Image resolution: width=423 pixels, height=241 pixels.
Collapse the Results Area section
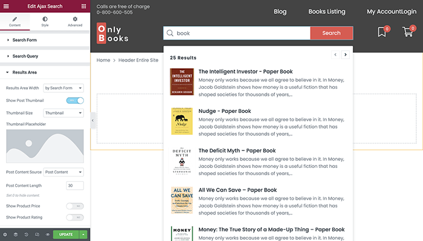click(x=45, y=72)
